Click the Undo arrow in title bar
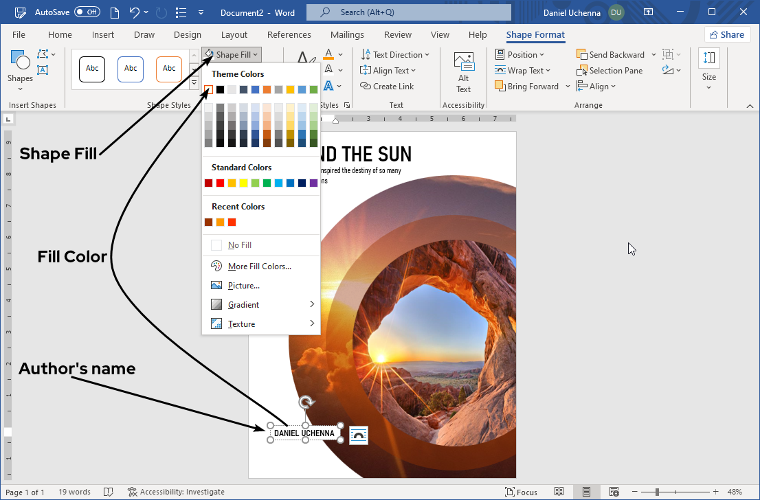The height and width of the screenshot is (500, 760). 135,12
